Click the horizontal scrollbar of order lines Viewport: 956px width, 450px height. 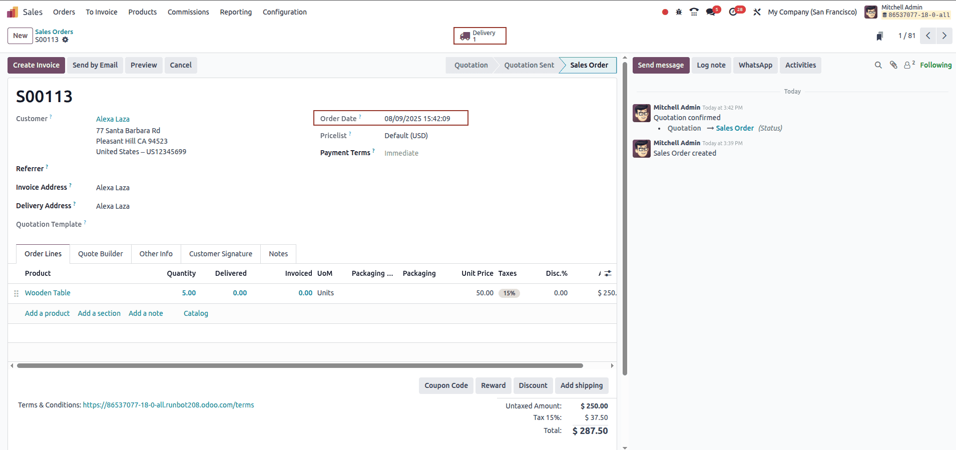(300, 365)
